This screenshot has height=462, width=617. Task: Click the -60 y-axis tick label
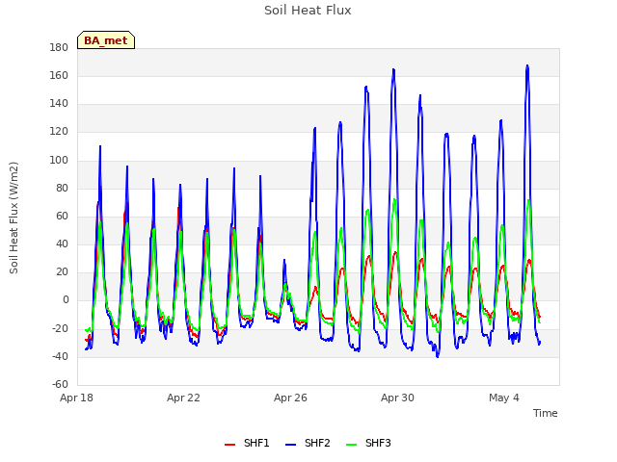point(60,384)
